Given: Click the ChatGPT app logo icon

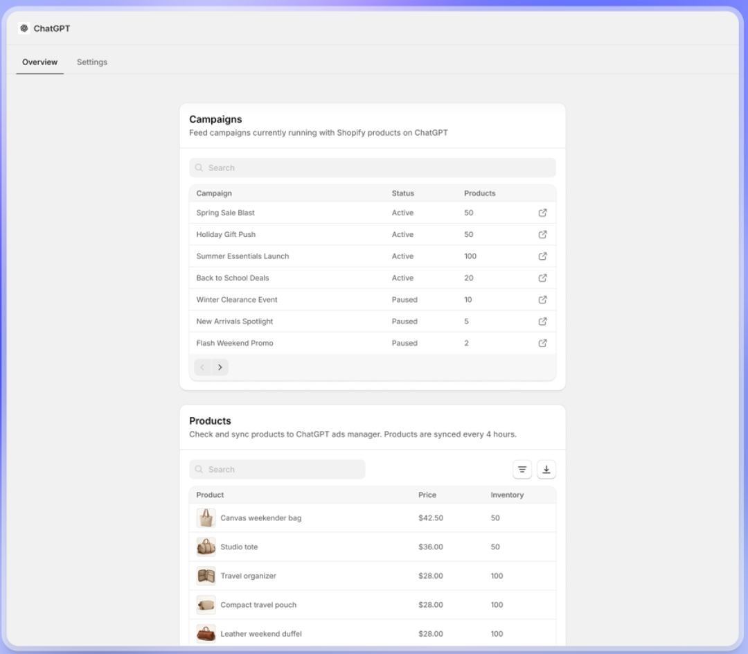Looking at the screenshot, I should point(24,28).
